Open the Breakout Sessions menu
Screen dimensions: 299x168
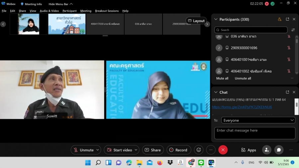pos(107,11)
